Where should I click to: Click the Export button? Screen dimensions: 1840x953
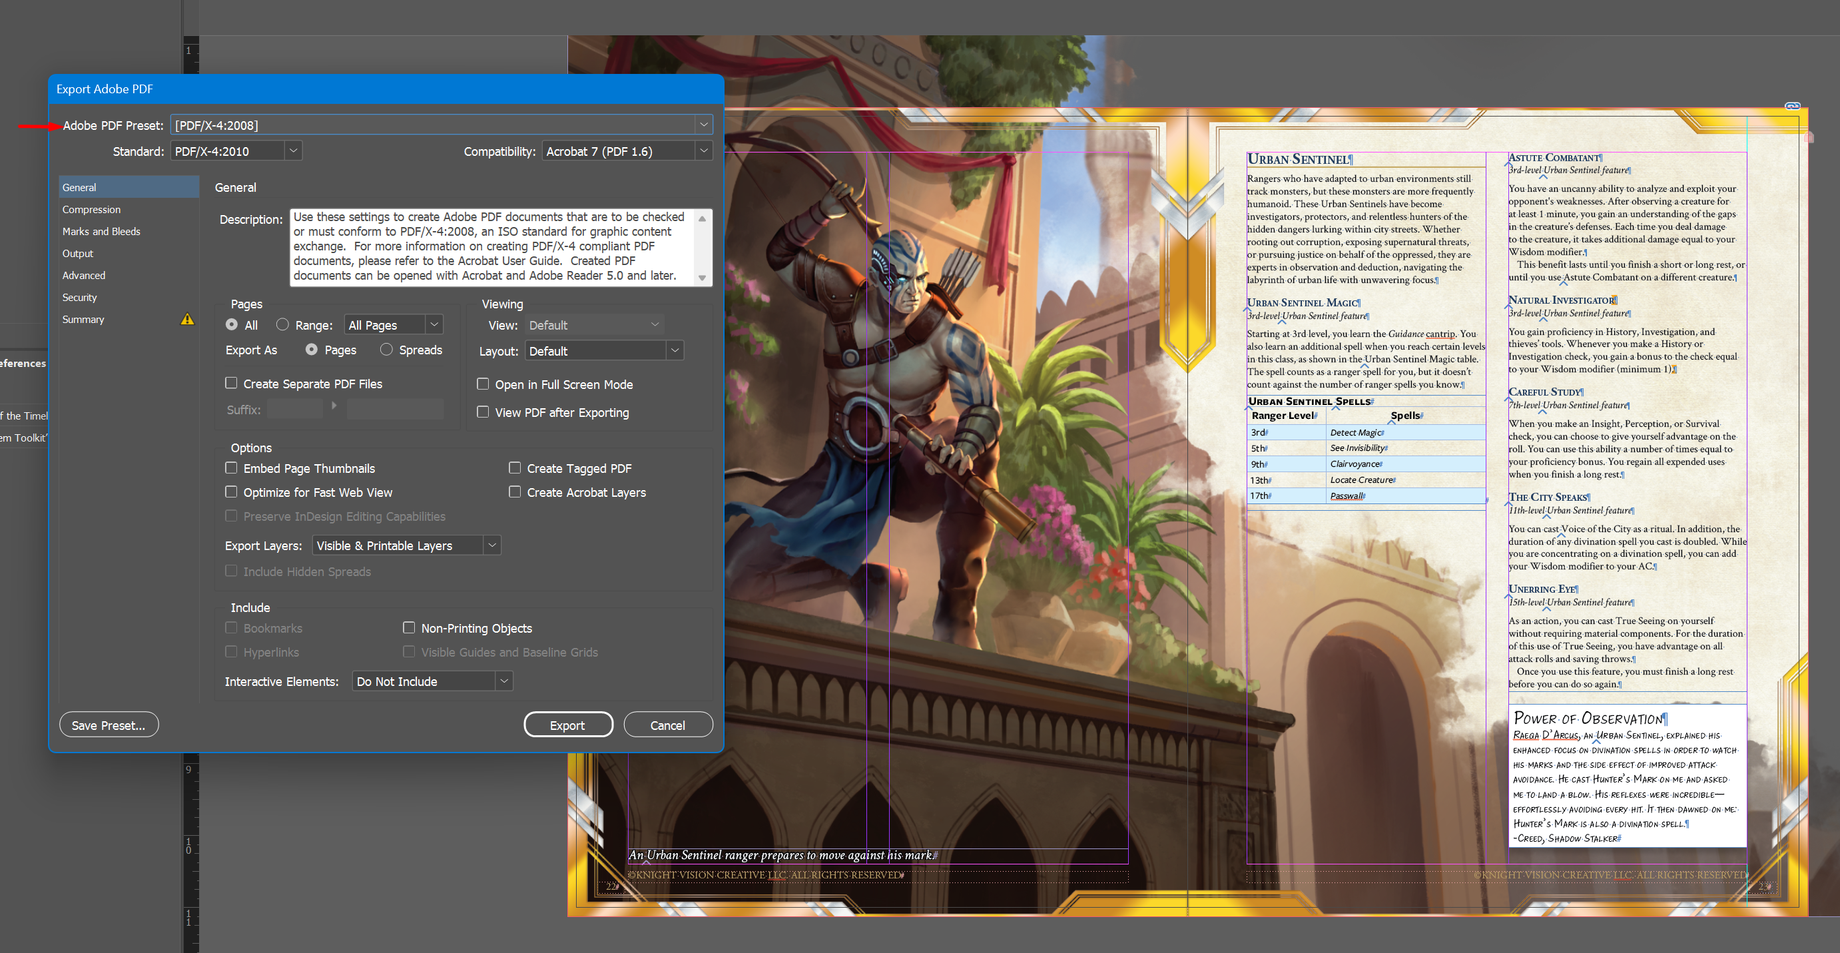tap(568, 725)
